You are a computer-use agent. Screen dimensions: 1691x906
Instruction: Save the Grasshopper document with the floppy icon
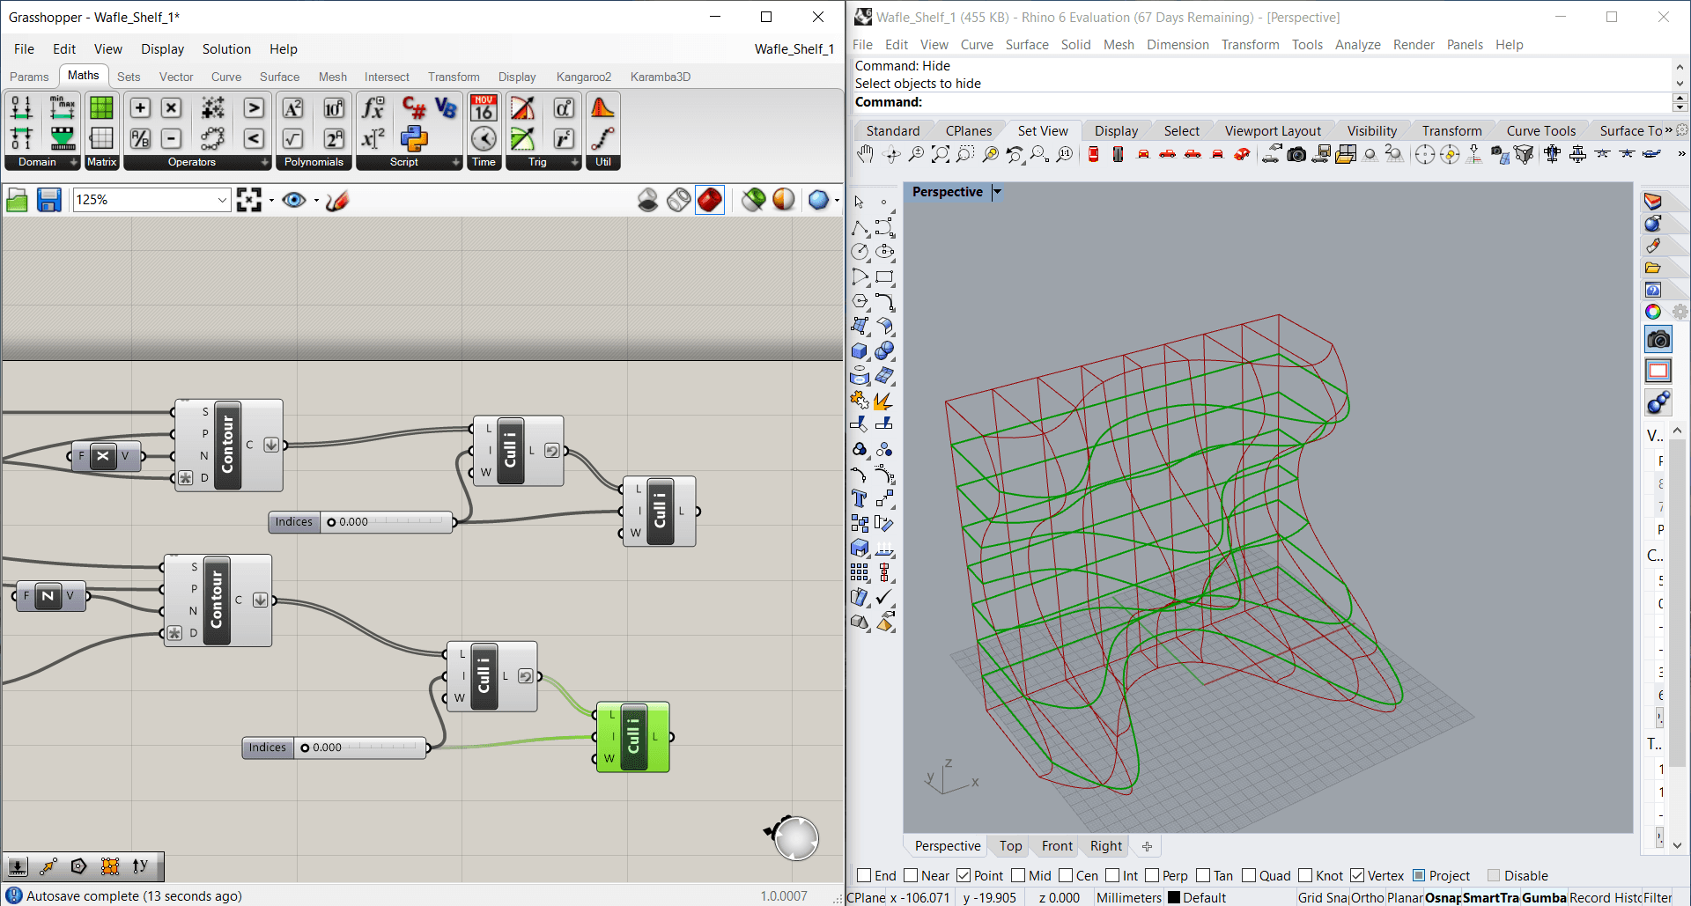pyautogui.click(x=49, y=201)
